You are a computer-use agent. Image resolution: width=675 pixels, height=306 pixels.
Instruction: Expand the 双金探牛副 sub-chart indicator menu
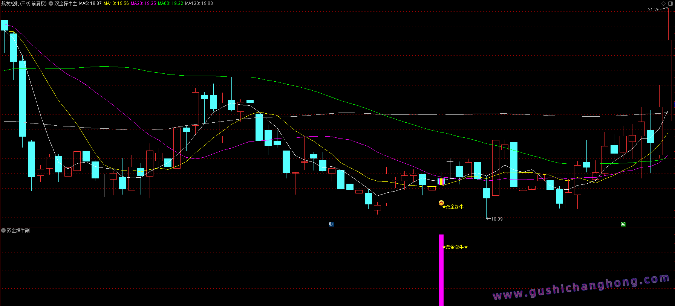[3, 230]
